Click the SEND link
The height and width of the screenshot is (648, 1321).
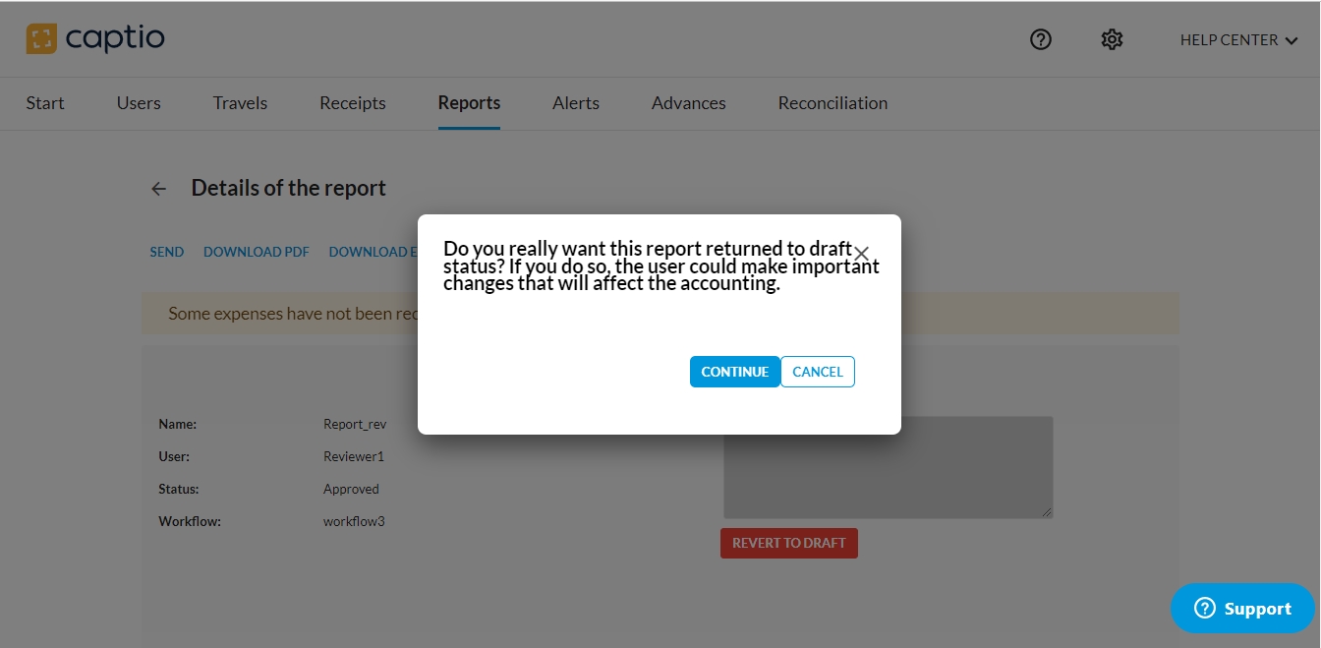[167, 253]
